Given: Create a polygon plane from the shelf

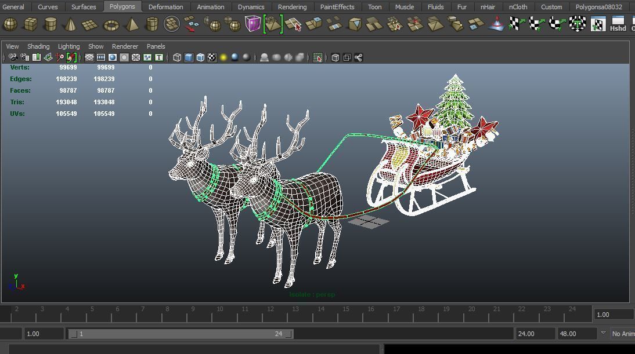Looking at the screenshot, I should 90,25.
